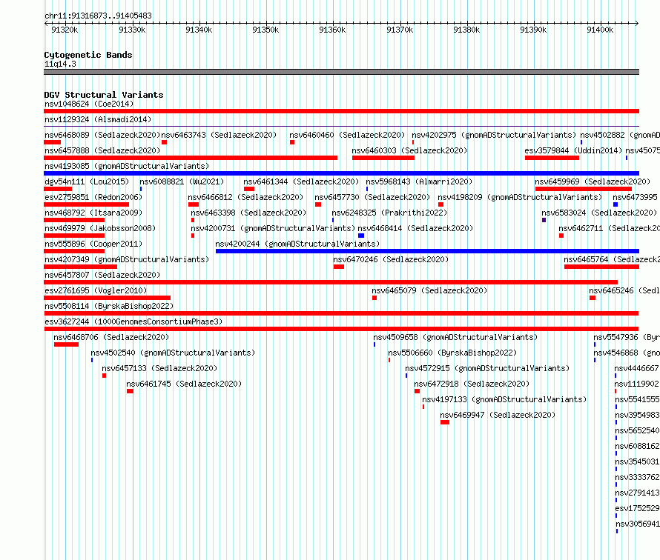The height and width of the screenshot is (560, 660).
Task: Click nsv4200731 gnomADStructuralVariants label
Action: (x=273, y=228)
